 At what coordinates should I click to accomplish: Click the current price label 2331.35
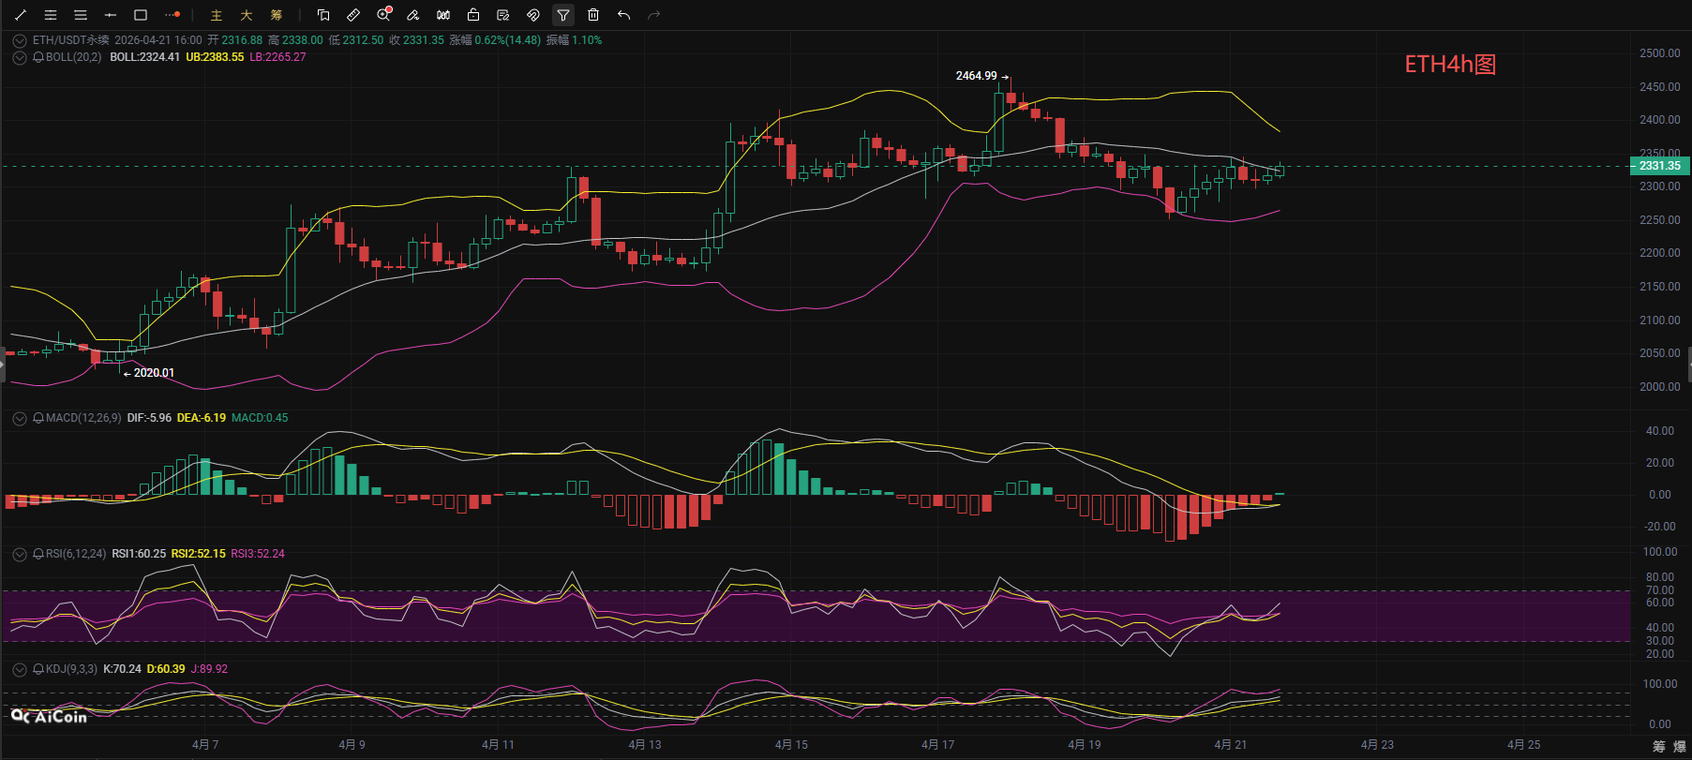point(1659,166)
